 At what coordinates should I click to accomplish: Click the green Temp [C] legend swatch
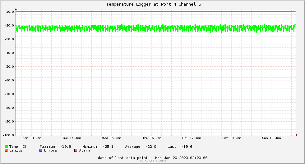6,147
